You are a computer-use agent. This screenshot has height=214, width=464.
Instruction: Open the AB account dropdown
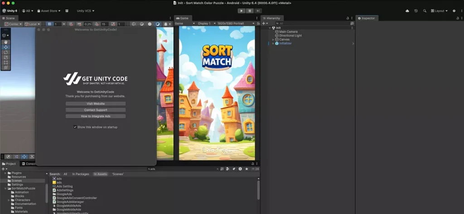tap(28, 11)
